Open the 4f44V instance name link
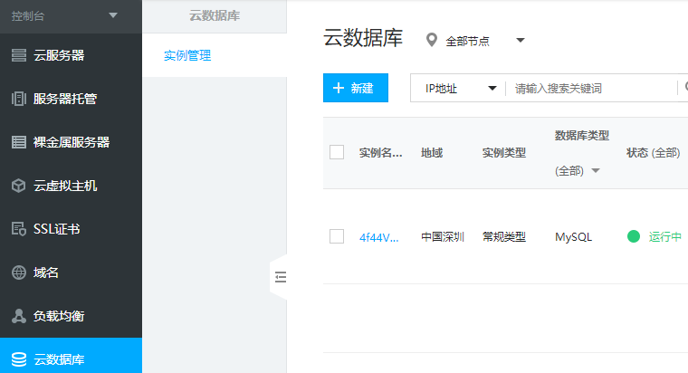Screen dimensions: 688x373 click(379, 237)
